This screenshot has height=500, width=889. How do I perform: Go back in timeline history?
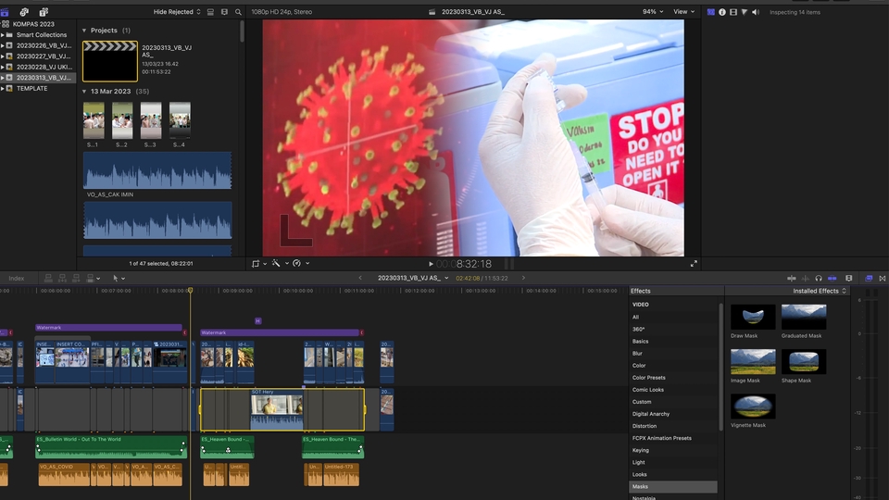point(360,279)
